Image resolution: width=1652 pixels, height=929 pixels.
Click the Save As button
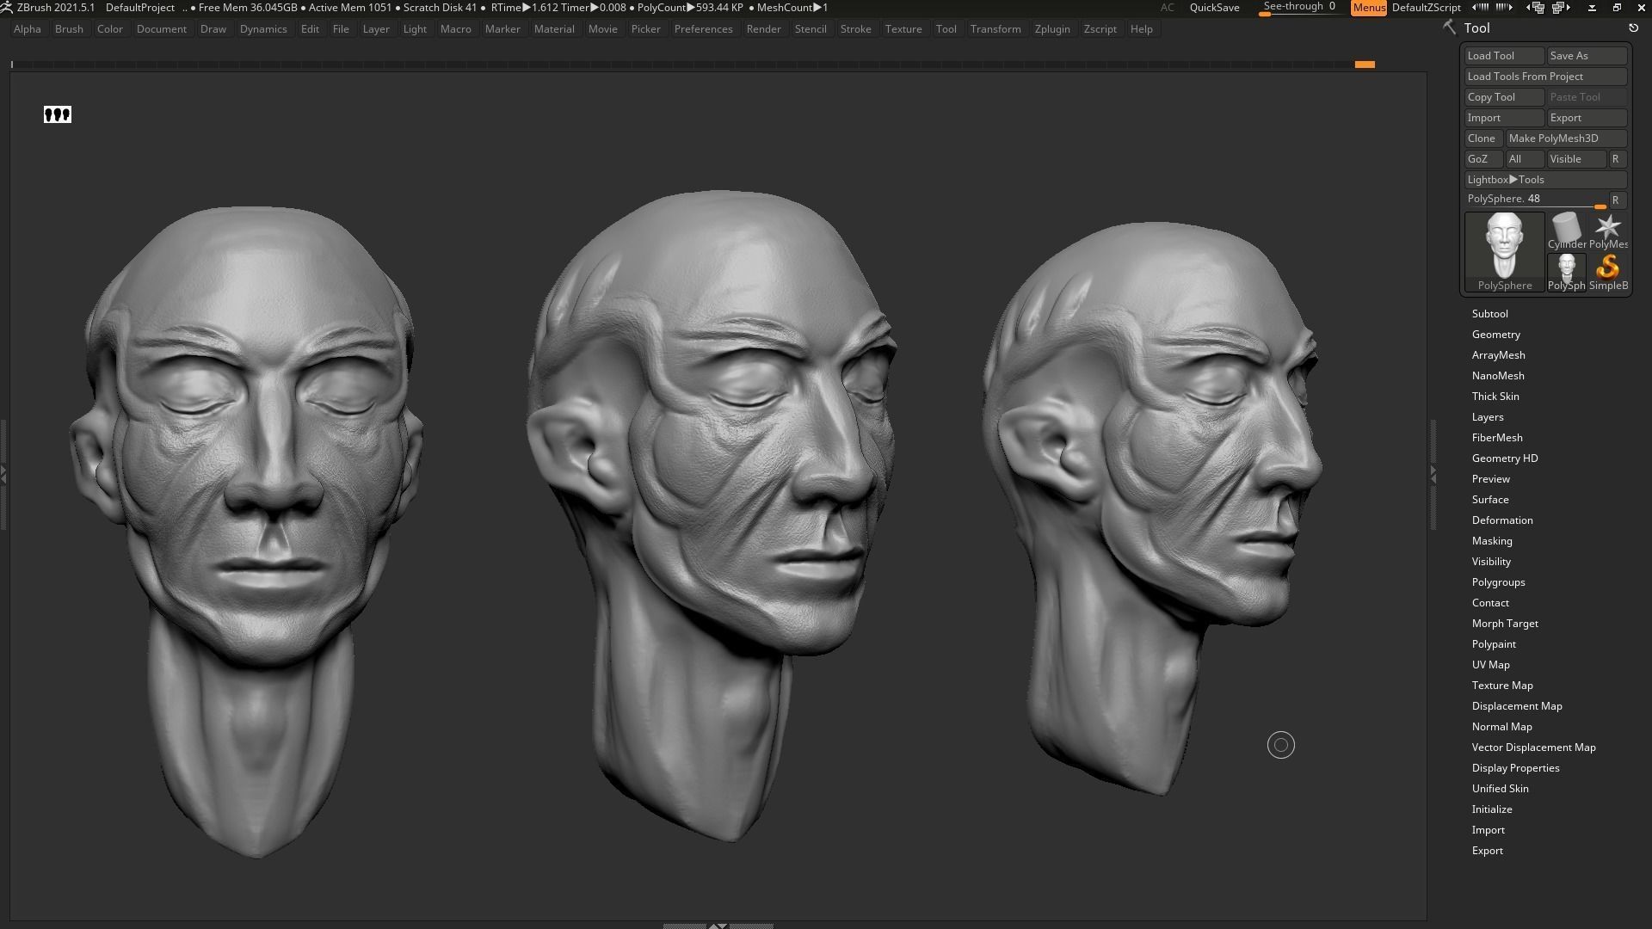click(x=1587, y=56)
